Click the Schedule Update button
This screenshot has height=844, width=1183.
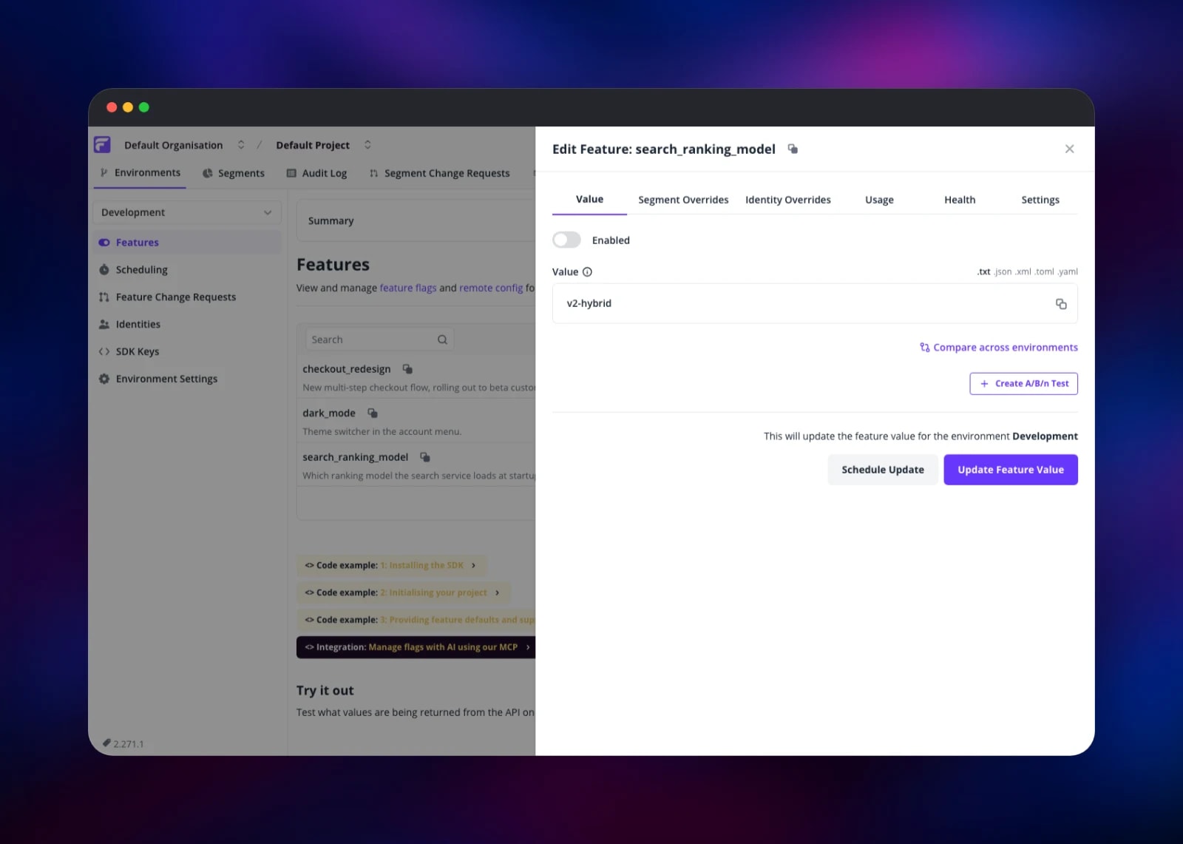[883, 470]
